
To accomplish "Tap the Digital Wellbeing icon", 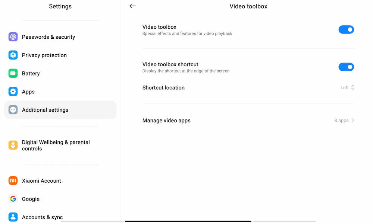I will coord(13,145).
